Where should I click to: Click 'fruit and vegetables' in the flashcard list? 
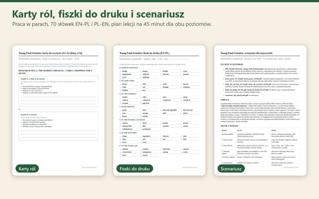point(170,110)
